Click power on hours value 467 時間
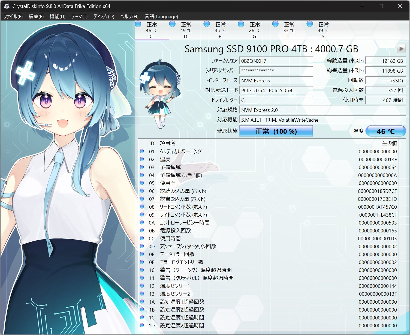410x335 pixels. 385,100
